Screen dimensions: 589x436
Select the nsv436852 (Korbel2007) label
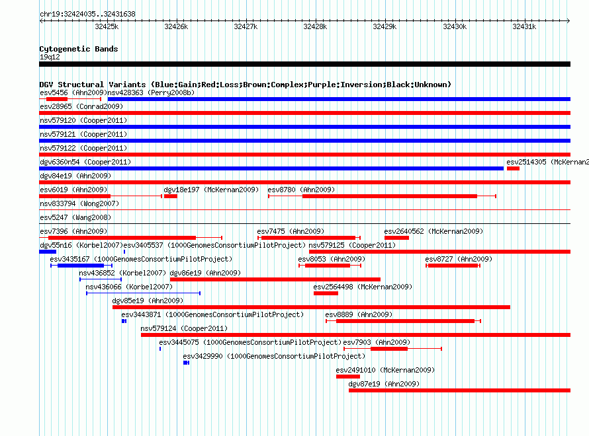coord(122,273)
